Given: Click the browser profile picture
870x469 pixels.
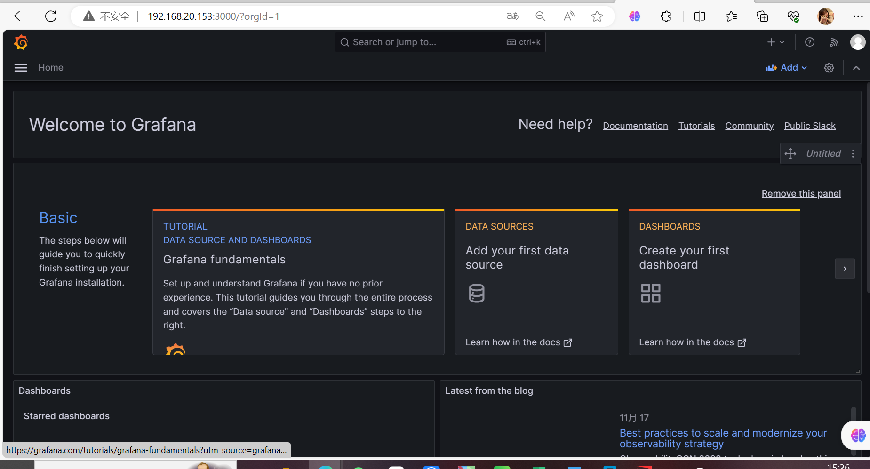Looking at the screenshot, I should [x=826, y=16].
